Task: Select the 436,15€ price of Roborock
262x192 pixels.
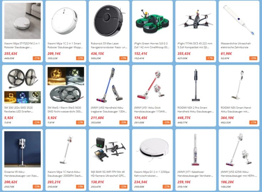Action: pyautogui.click(x=98, y=53)
